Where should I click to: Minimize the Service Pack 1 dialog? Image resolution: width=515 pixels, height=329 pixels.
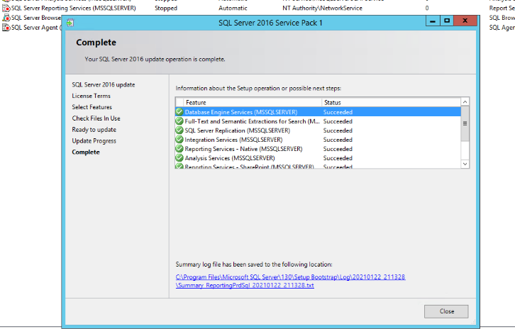tap(433, 21)
